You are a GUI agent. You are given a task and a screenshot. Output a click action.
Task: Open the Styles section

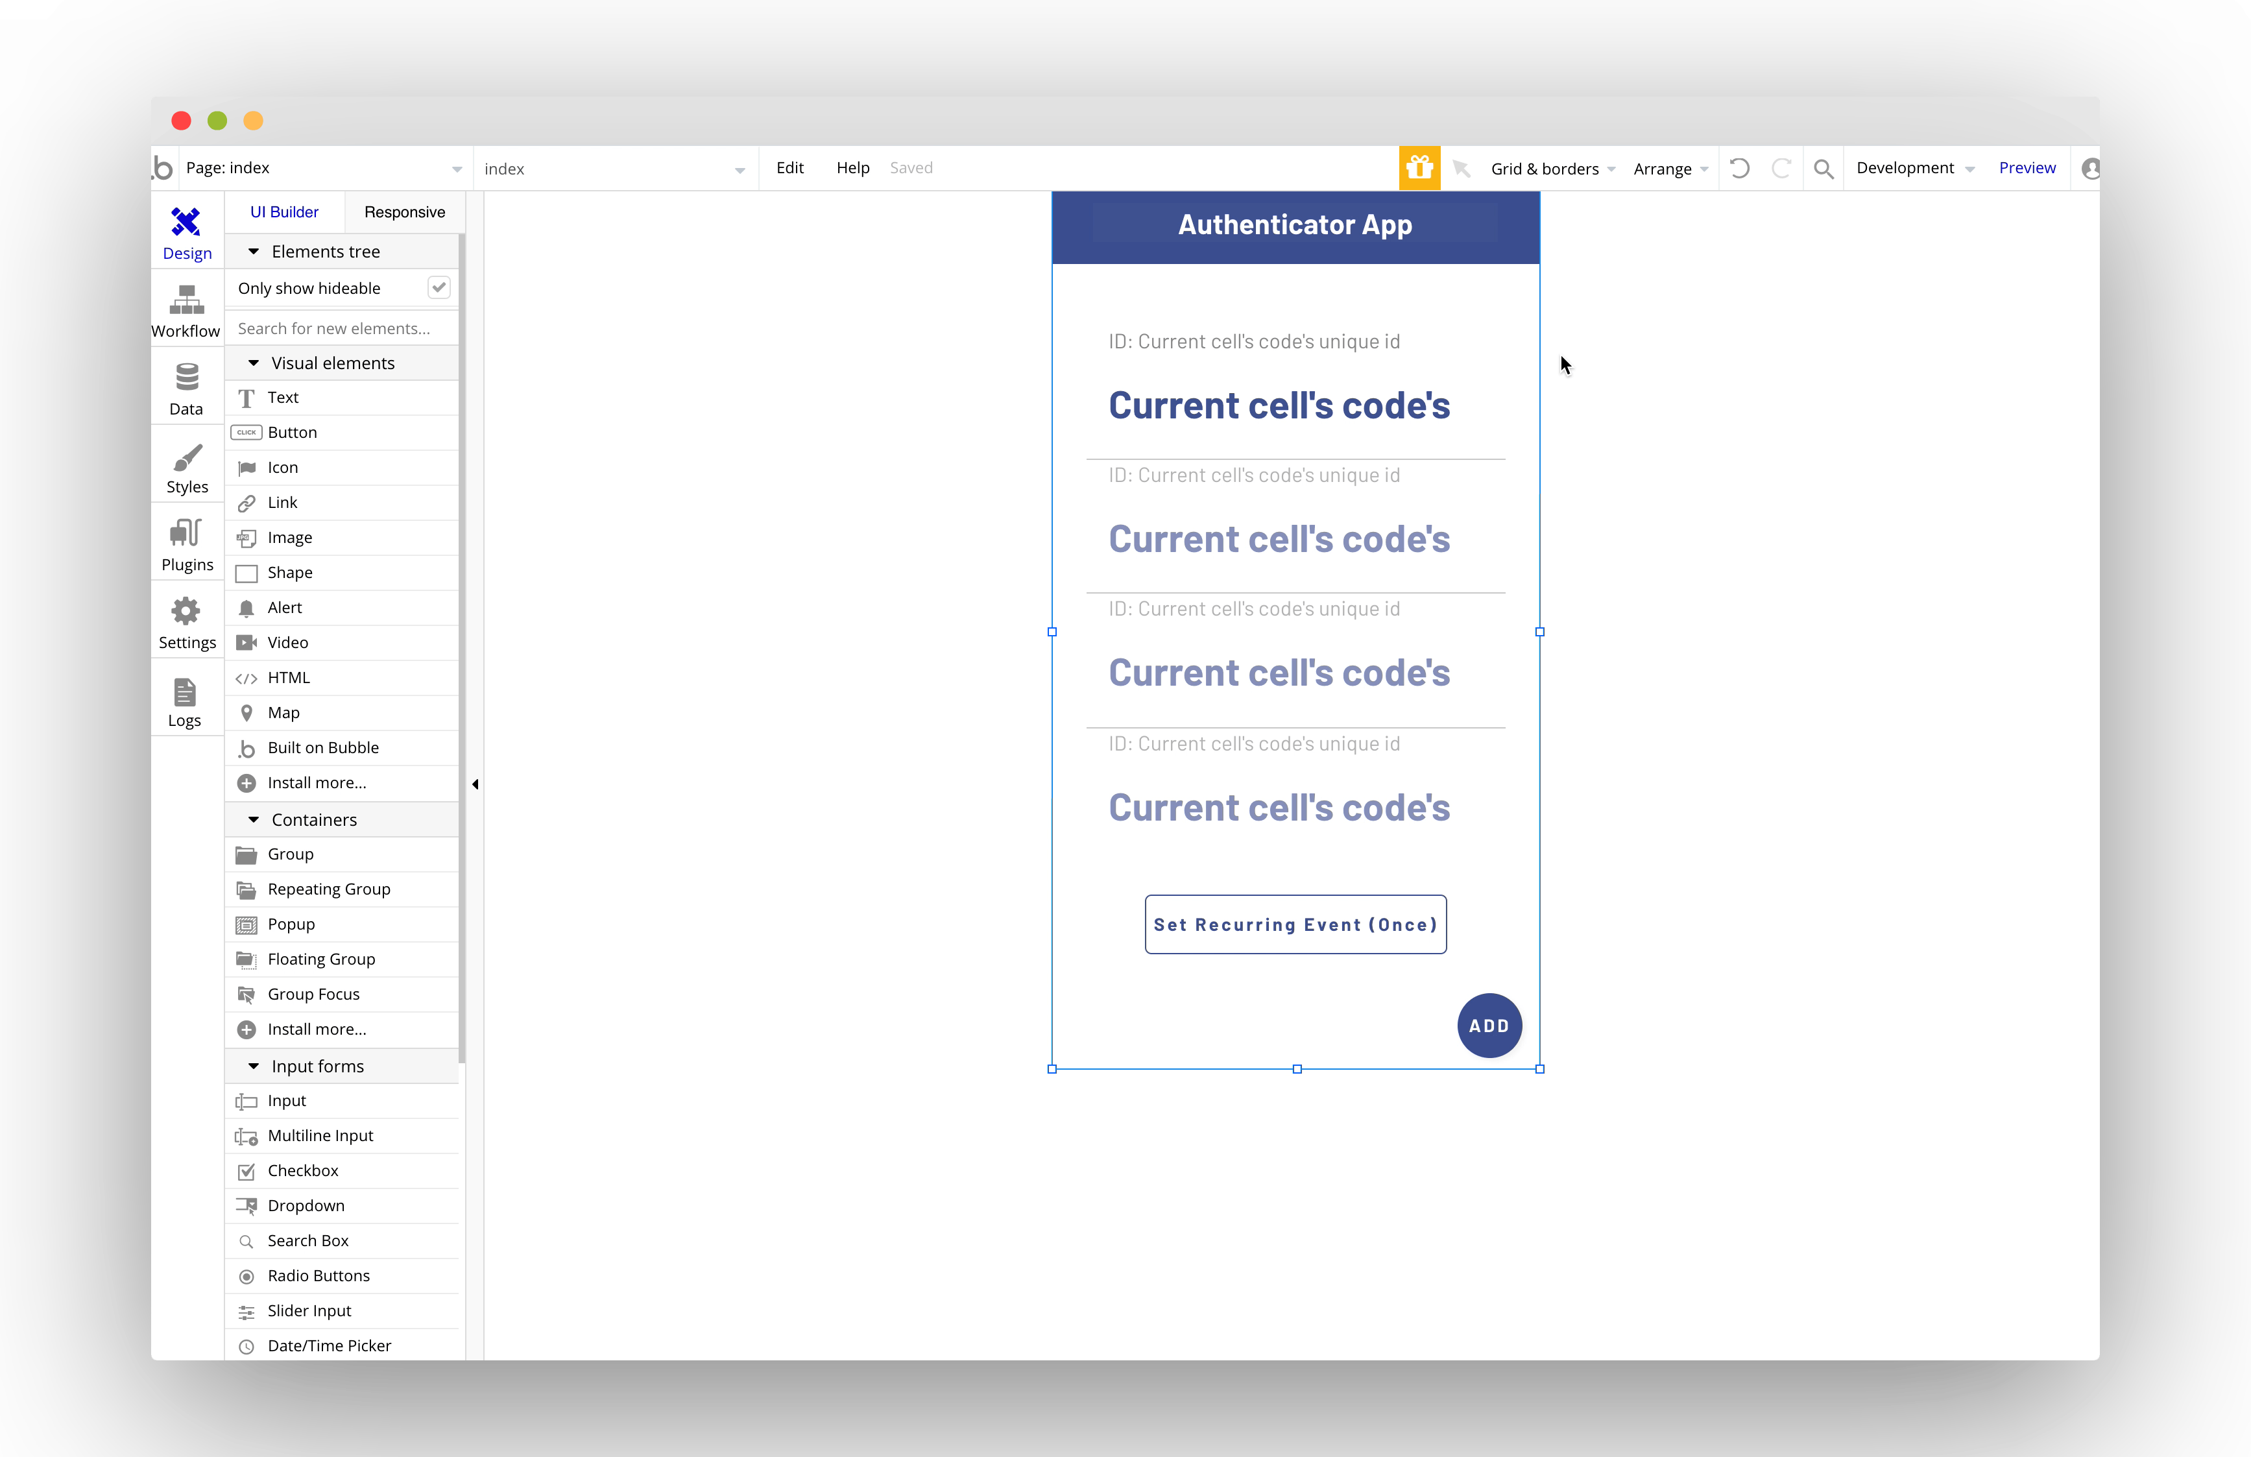(x=186, y=467)
